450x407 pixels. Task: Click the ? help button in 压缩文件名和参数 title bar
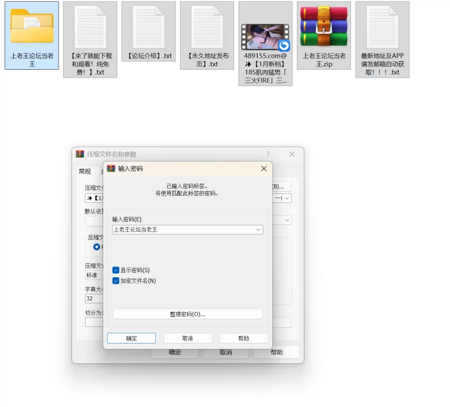click(x=268, y=154)
